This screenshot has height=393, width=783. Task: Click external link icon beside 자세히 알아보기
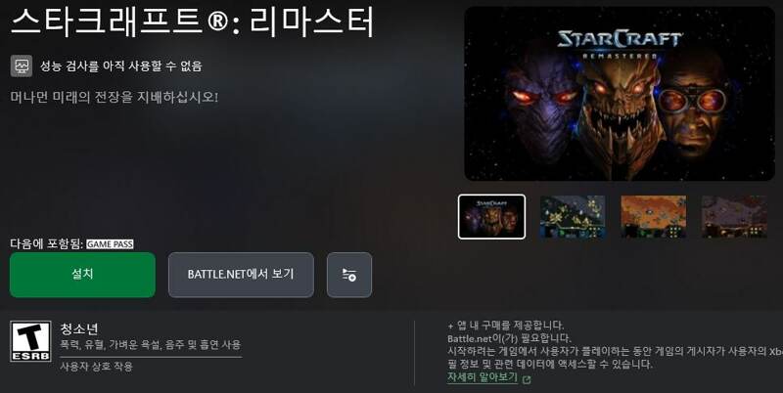526,379
